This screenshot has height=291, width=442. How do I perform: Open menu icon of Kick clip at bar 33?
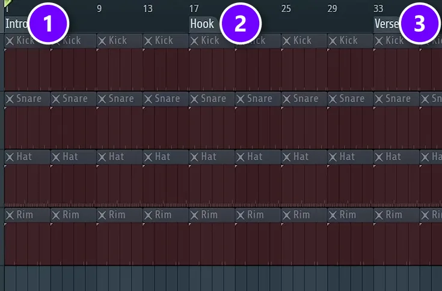pos(379,41)
